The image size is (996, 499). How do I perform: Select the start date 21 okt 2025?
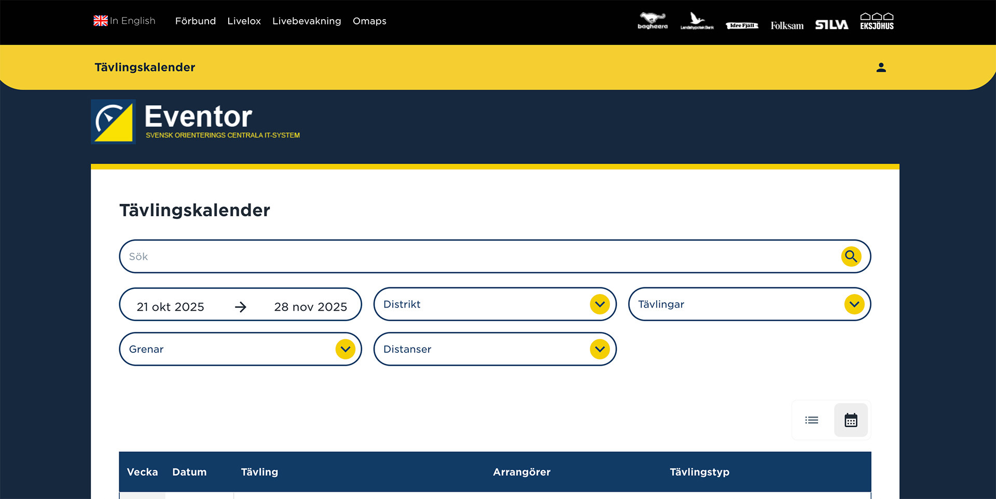pyautogui.click(x=170, y=307)
